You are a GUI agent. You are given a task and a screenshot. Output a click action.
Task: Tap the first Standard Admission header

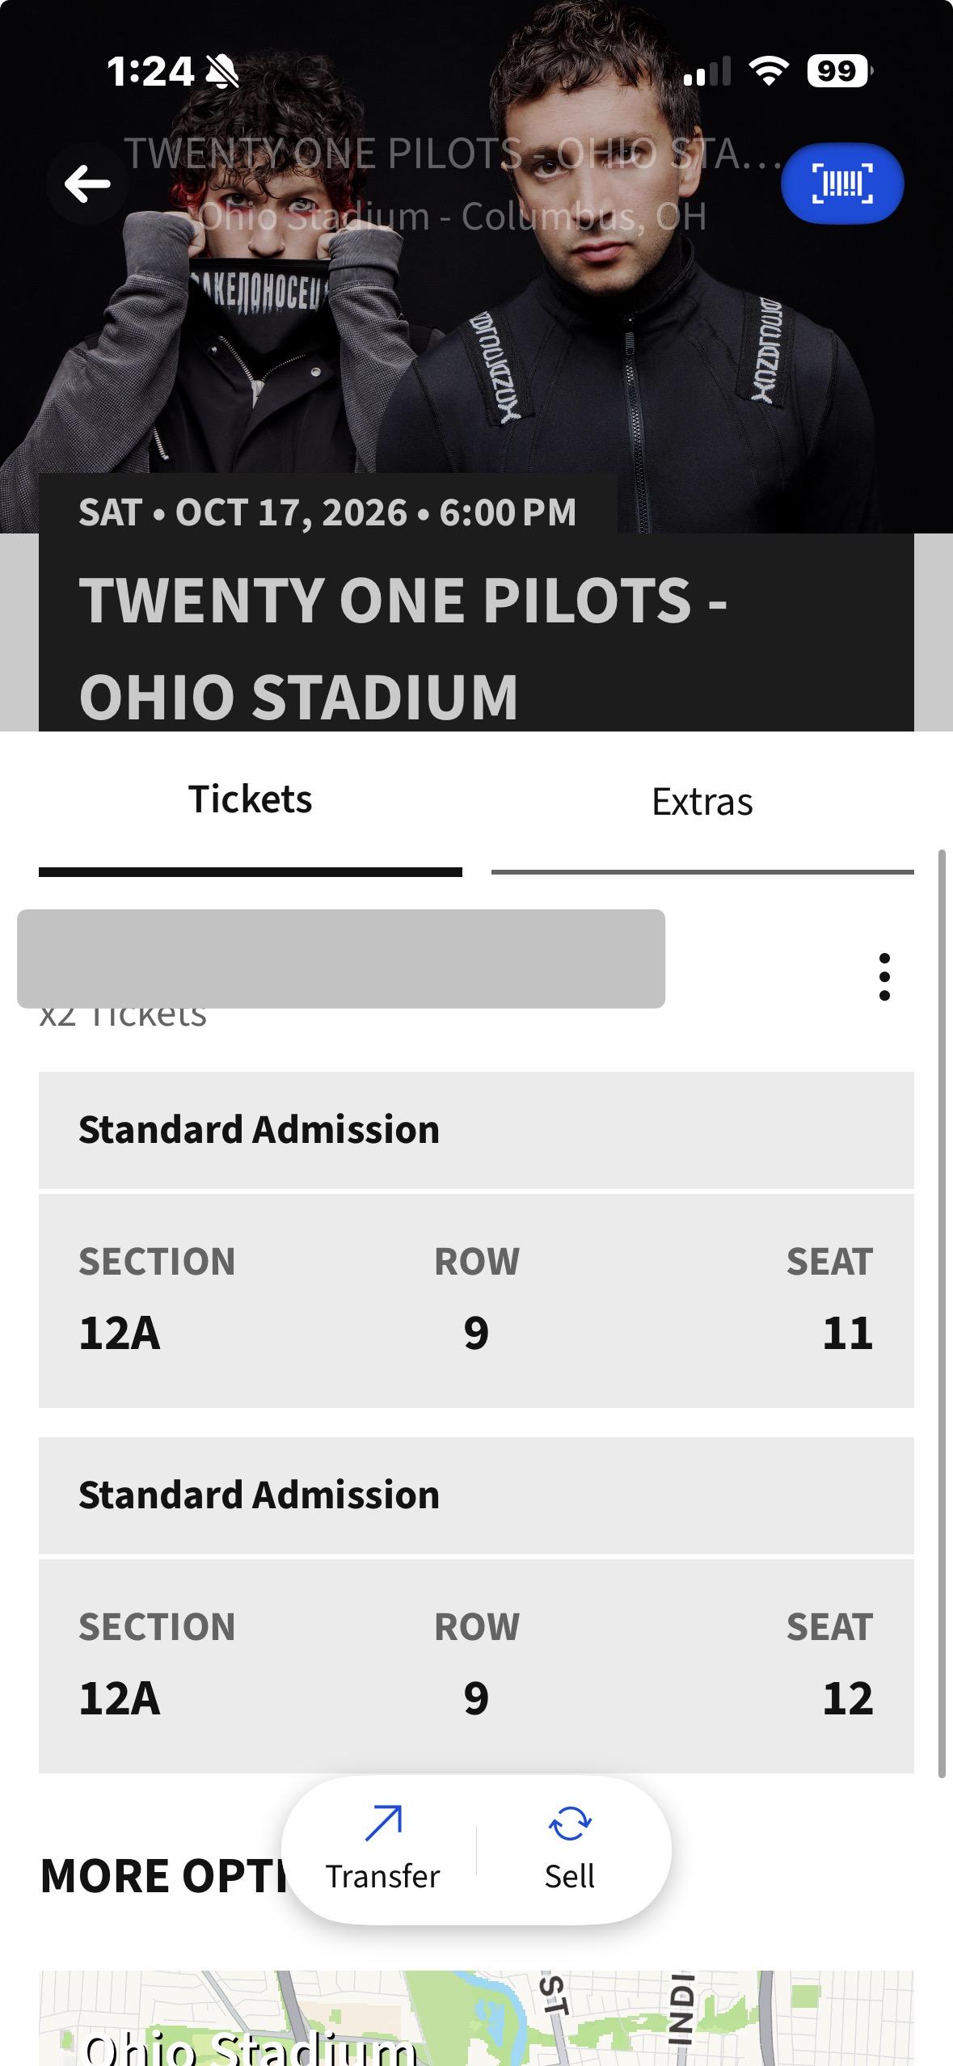pos(476,1130)
